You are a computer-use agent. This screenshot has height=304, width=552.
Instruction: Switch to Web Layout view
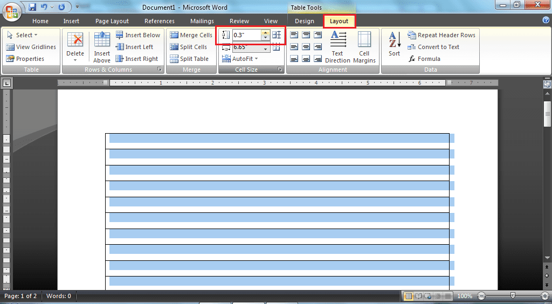[x=428, y=296]
